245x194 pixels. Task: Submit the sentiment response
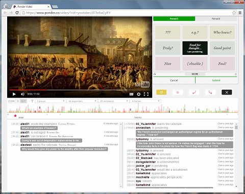point(216,80)
